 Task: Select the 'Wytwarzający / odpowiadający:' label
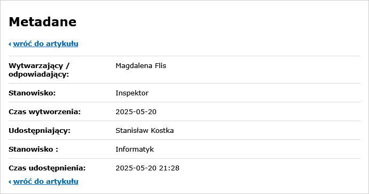click(x=39, y=70)
